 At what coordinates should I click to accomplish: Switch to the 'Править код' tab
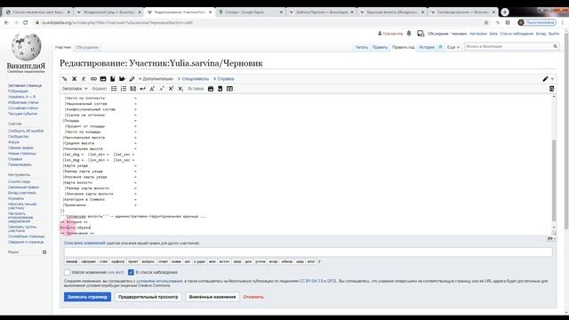click(x=403, y=47)
